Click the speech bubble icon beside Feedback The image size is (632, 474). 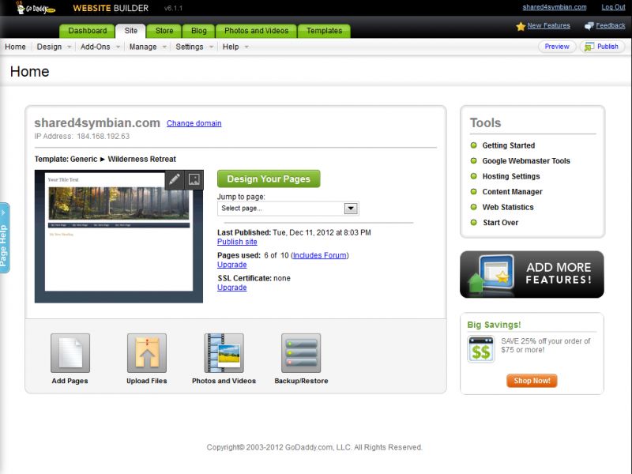589,26
